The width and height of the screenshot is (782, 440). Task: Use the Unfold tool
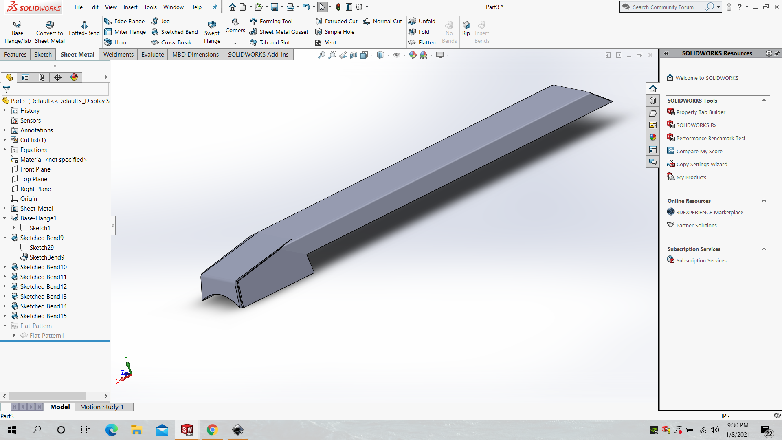[422, 21]
